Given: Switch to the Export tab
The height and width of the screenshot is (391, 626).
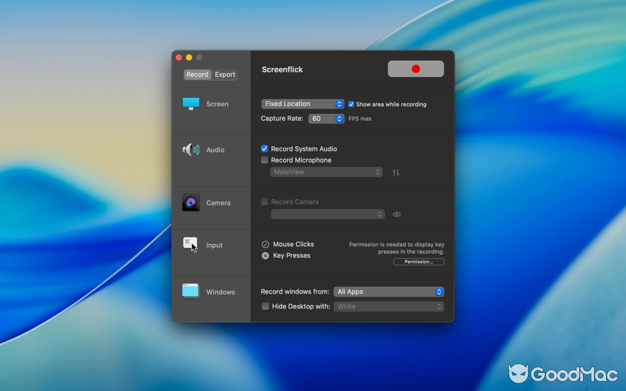Looking at the screenshot, I should tap(225, 75).
